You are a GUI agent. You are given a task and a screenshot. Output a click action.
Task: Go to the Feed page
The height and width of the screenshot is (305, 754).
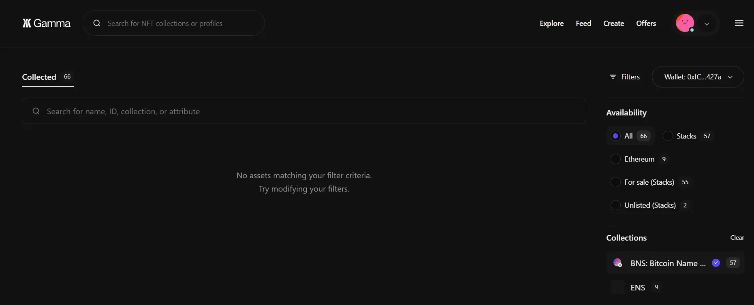pyautogui.click(x=583, y=23)
